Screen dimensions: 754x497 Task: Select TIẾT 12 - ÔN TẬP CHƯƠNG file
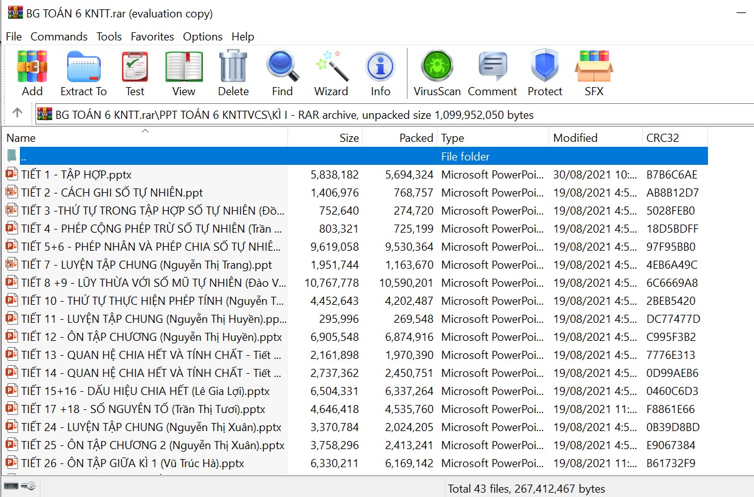[355, 337]
